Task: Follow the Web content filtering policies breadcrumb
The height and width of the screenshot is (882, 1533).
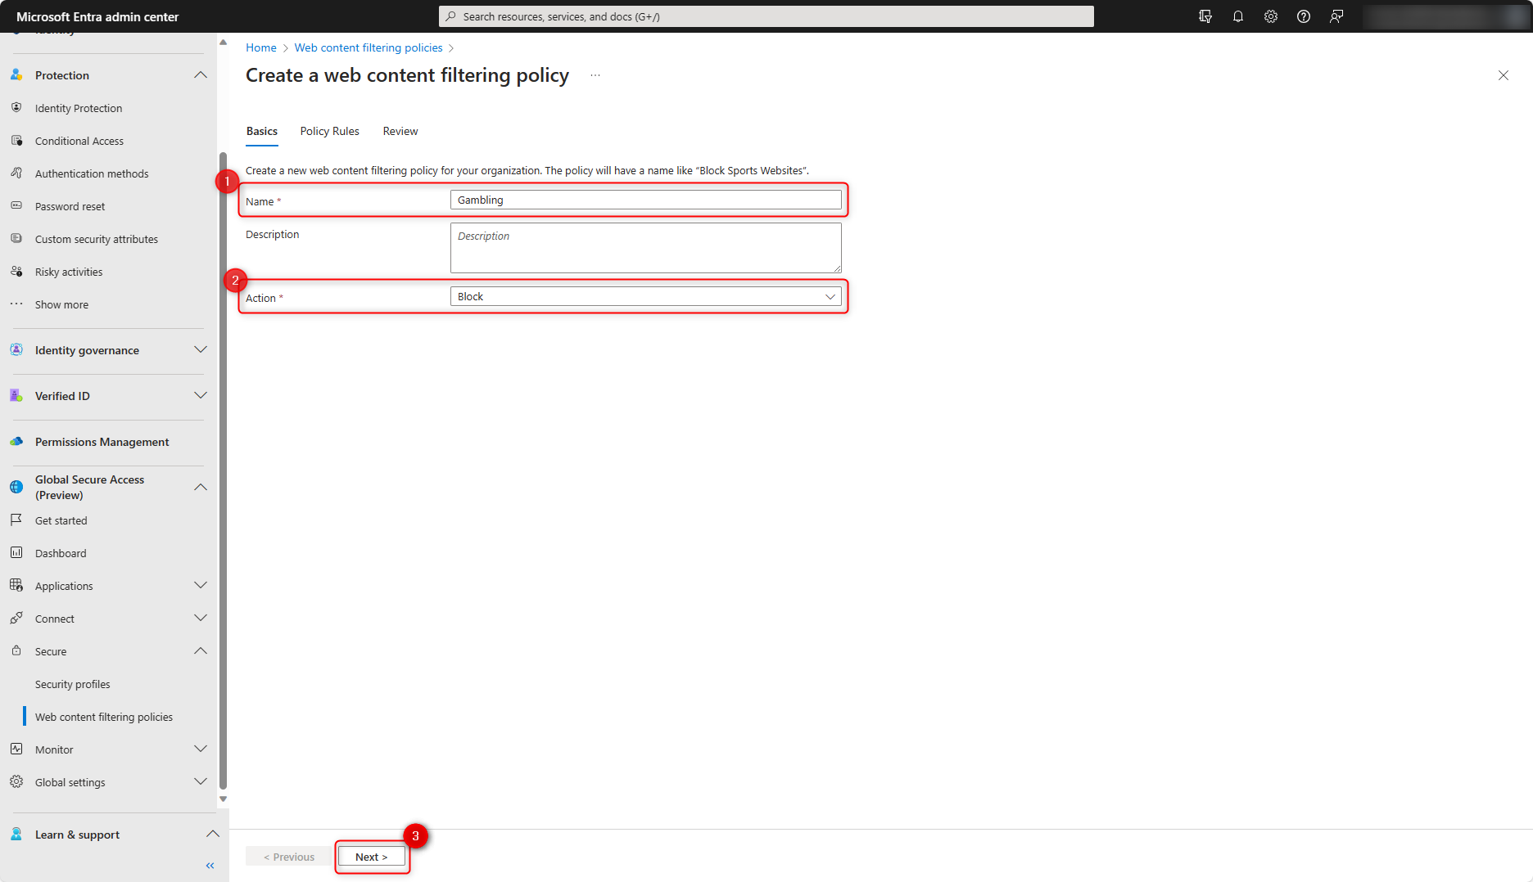Action: pos(369,47)
